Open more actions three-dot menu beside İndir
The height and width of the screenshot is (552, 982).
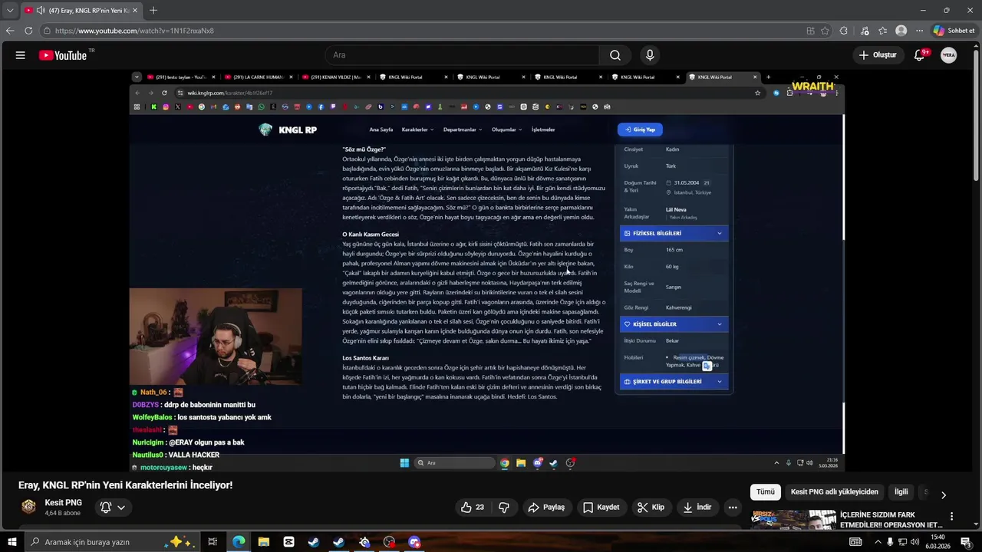coord(733,507)
